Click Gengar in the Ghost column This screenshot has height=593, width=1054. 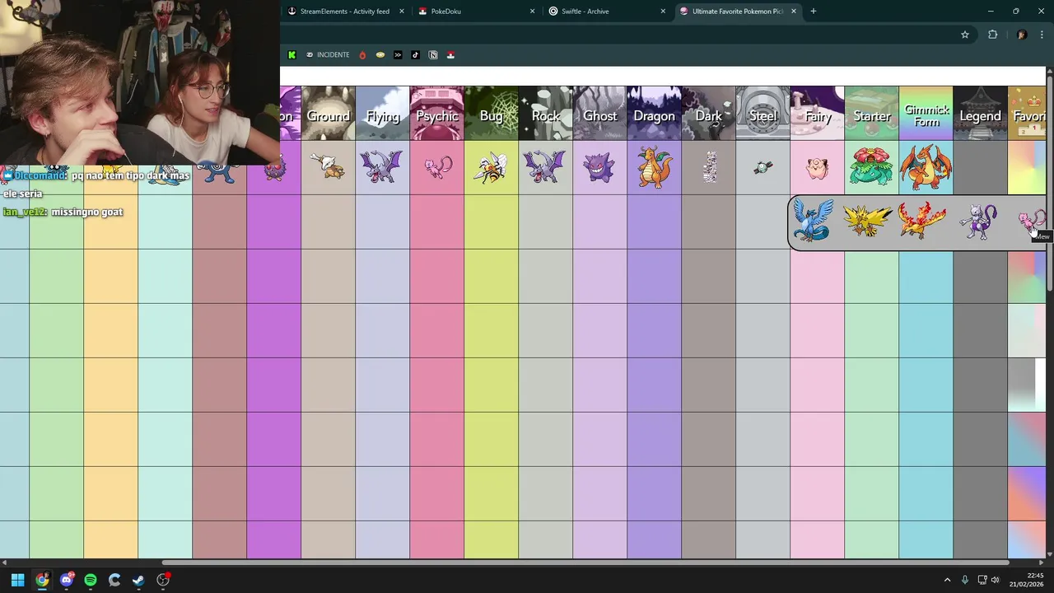[x=599, y=167]
